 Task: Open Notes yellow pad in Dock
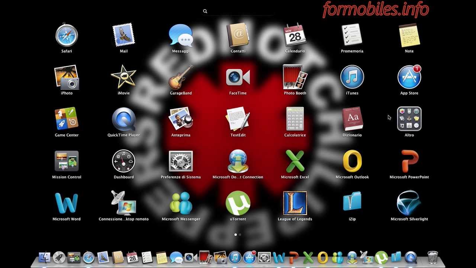tap(161, 258)
